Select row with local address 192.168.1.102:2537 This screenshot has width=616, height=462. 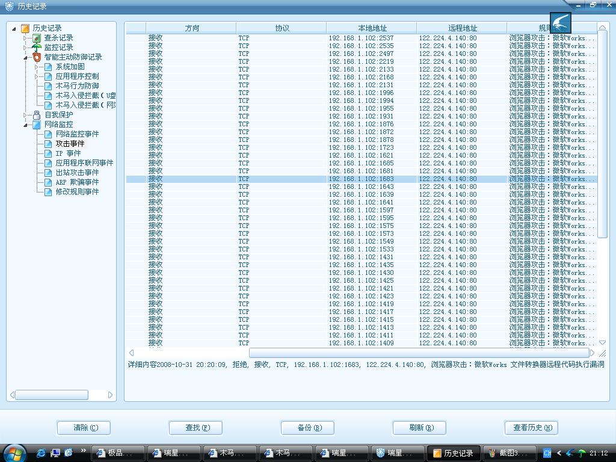362,38
